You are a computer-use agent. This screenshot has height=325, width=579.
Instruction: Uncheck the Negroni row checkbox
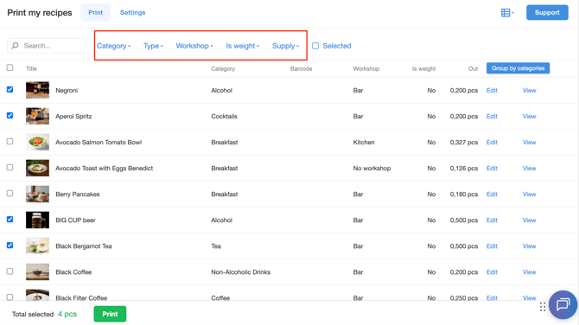click(10, 89)
